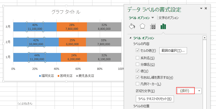
Task: Click the gray 鹿児島支店 legend marker
Action: (77, 76)
